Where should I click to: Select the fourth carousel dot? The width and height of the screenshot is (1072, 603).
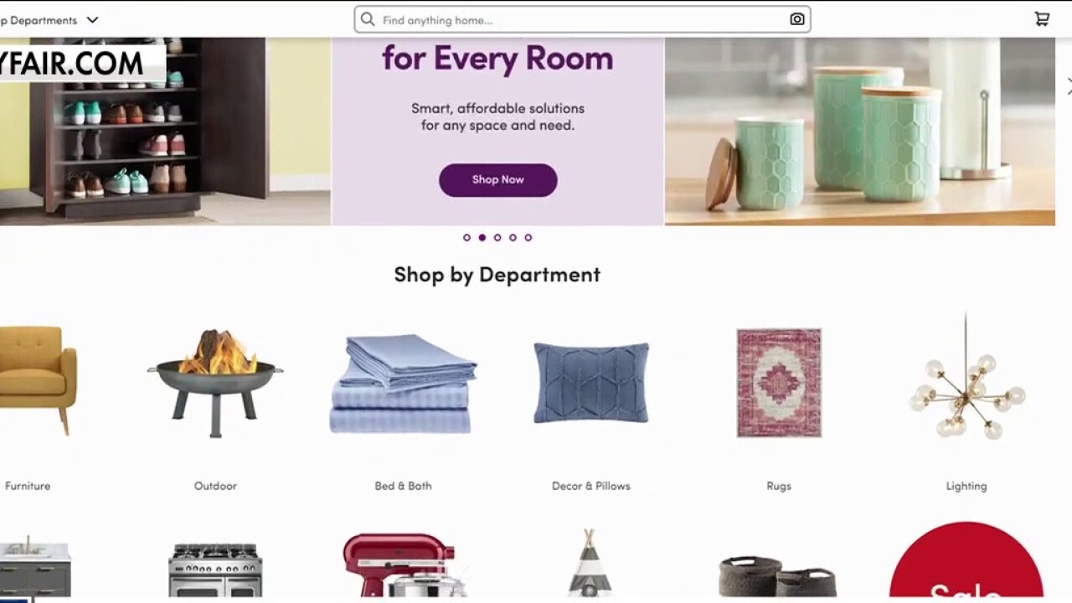tap(513, 238)
